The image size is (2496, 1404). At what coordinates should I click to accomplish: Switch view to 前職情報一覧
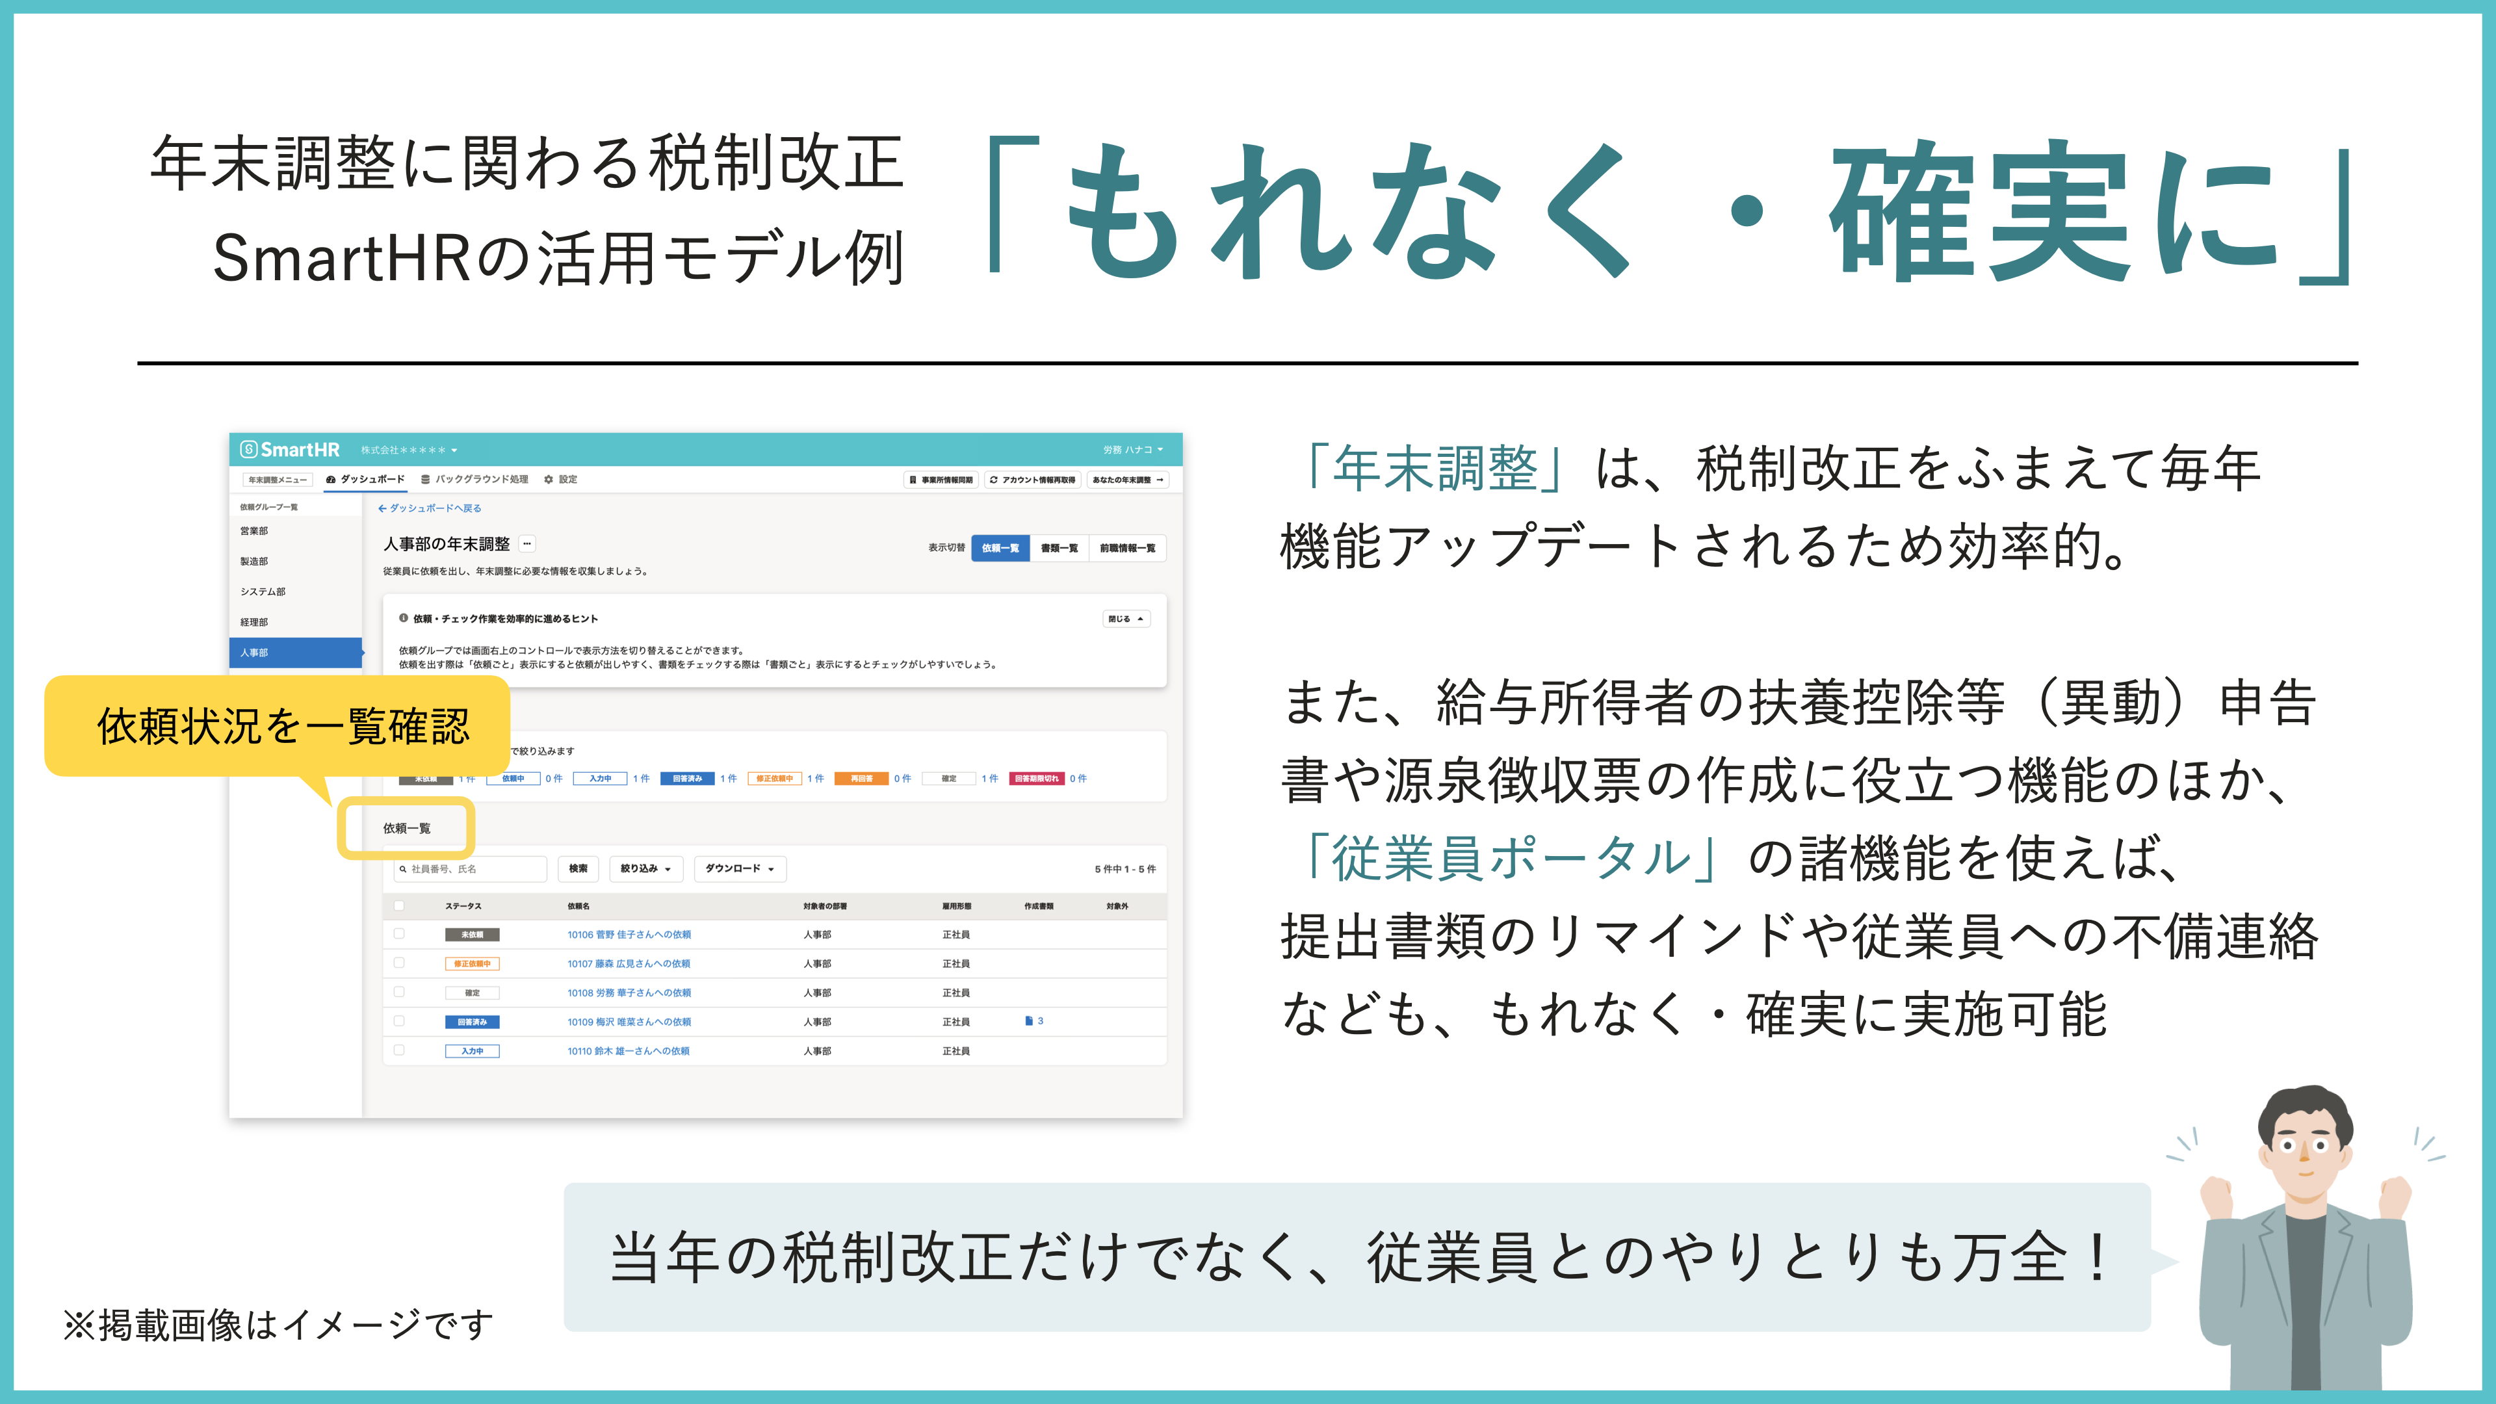pos(1127,549)
